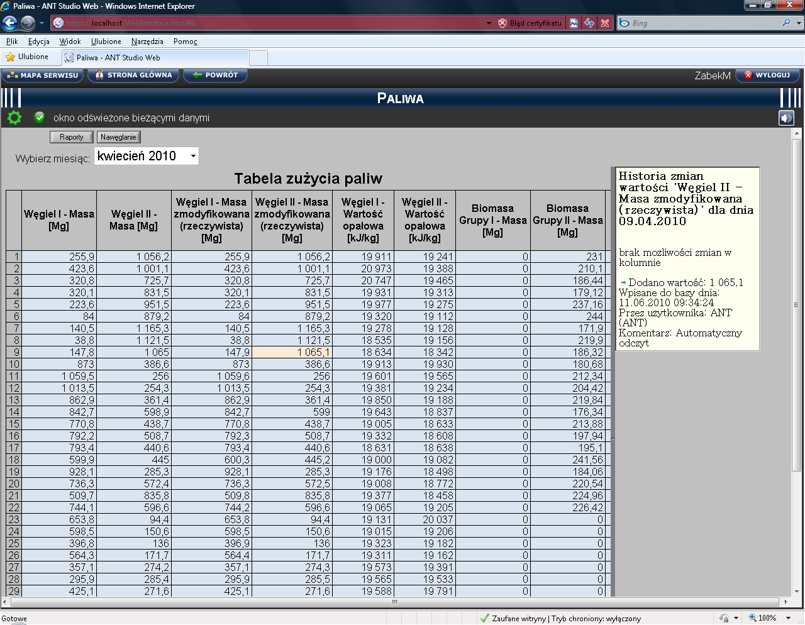
Task: Click the MAPA SERWISU button
Action: 42,75
